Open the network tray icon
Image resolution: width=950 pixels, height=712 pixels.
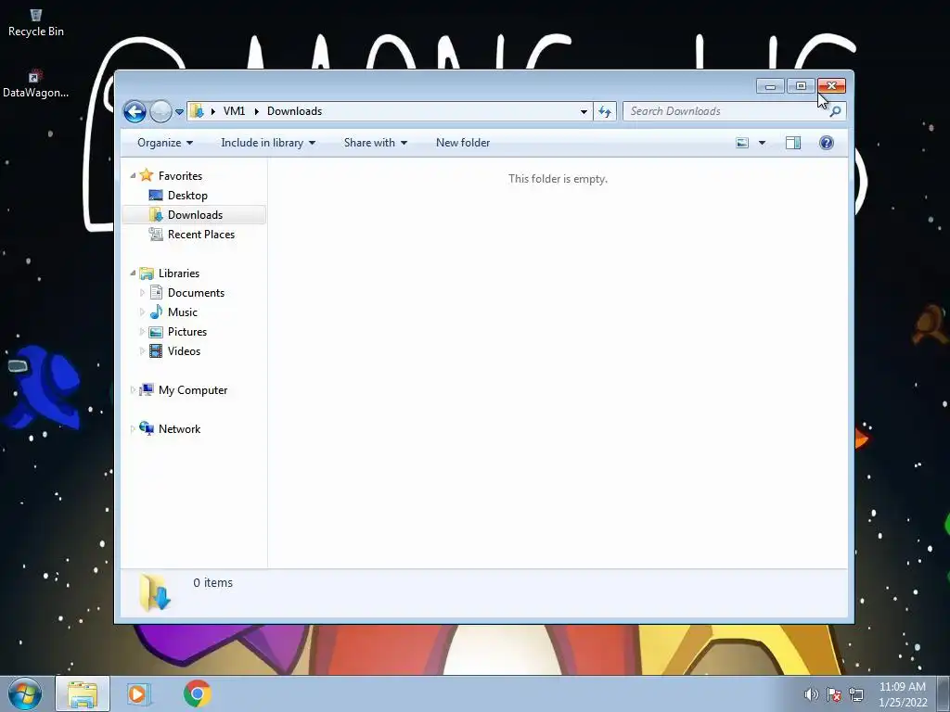coord(856,694)
